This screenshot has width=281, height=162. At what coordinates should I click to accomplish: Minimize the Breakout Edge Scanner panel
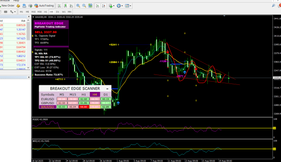click(107, 89)
